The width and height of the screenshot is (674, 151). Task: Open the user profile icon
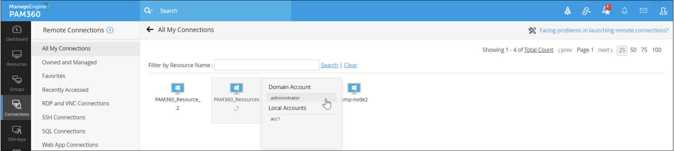tap(663, 11)
